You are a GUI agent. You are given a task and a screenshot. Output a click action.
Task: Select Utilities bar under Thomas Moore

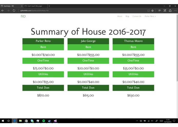(x=133, y=74)
